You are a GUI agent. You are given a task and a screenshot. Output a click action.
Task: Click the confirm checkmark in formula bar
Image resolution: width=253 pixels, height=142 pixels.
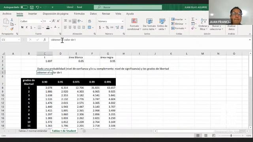tap(38, 39)
